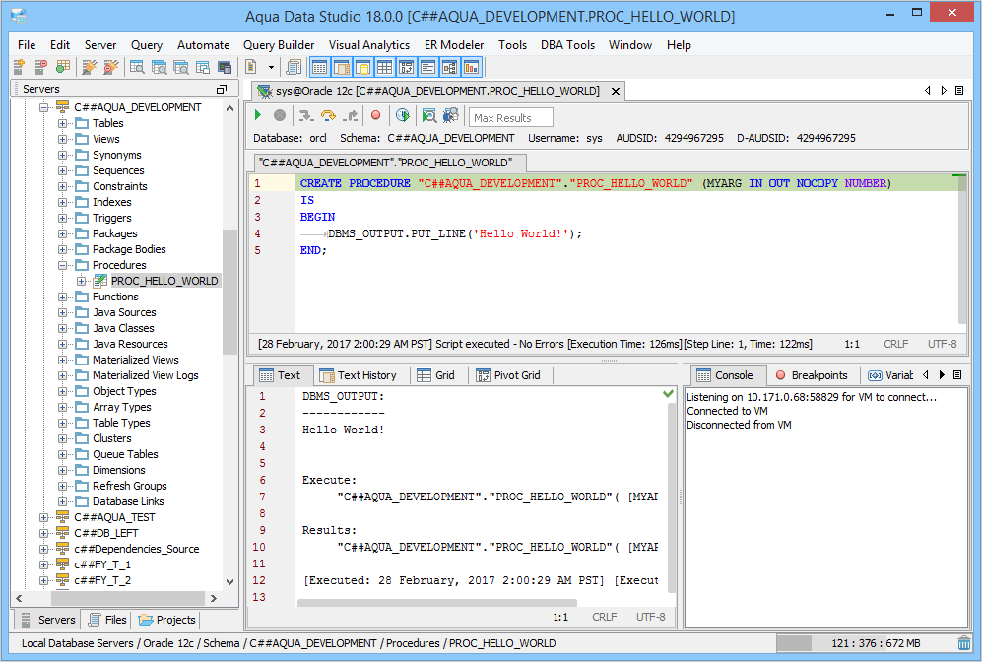Open the Breakpoints tab
Image resolution: width=982 pixels, height=662 pixels.
811,375
